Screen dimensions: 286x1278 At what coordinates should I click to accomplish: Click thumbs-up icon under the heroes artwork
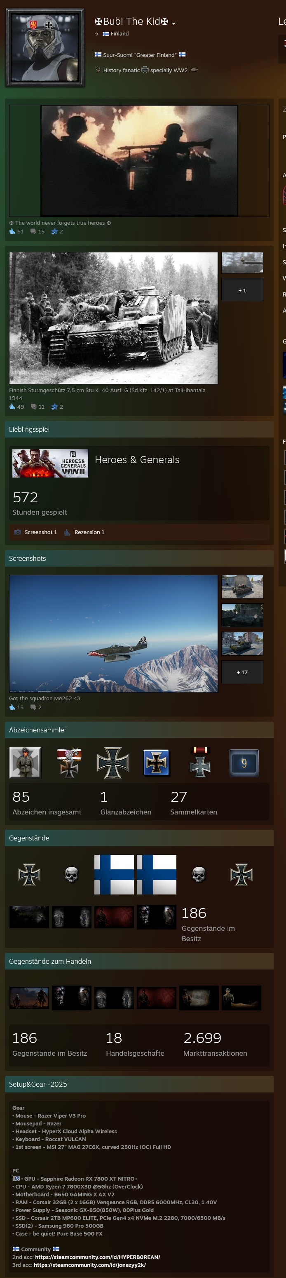point(12,232)
